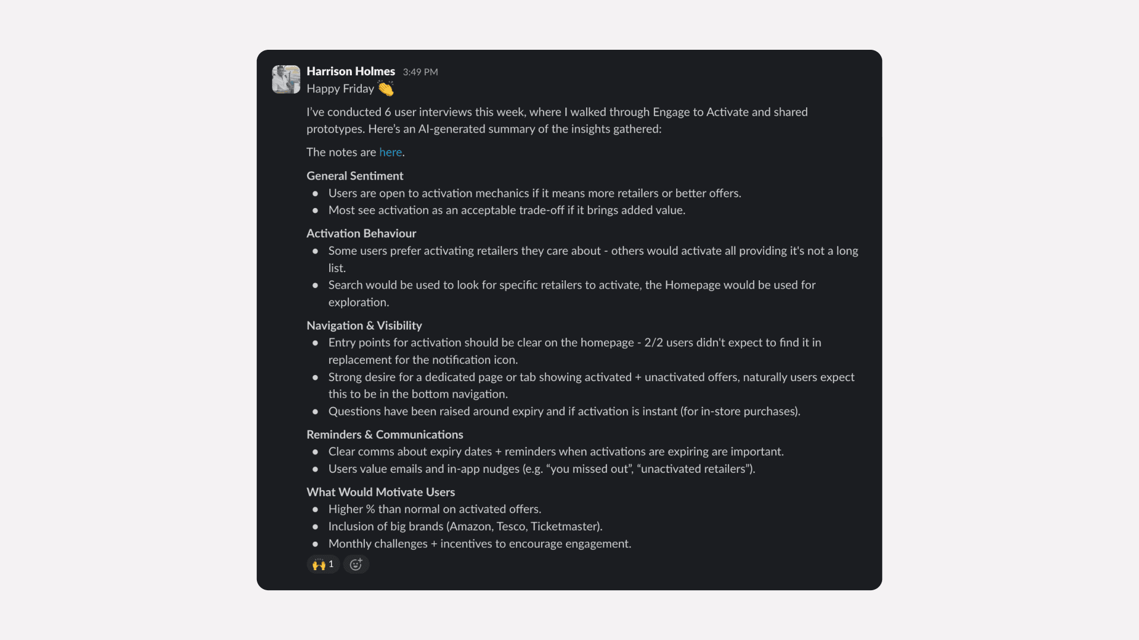Click the bullet before 'Monthly challenges' item
Screen dimensions: 1139x640
click(x=315, y=543)
